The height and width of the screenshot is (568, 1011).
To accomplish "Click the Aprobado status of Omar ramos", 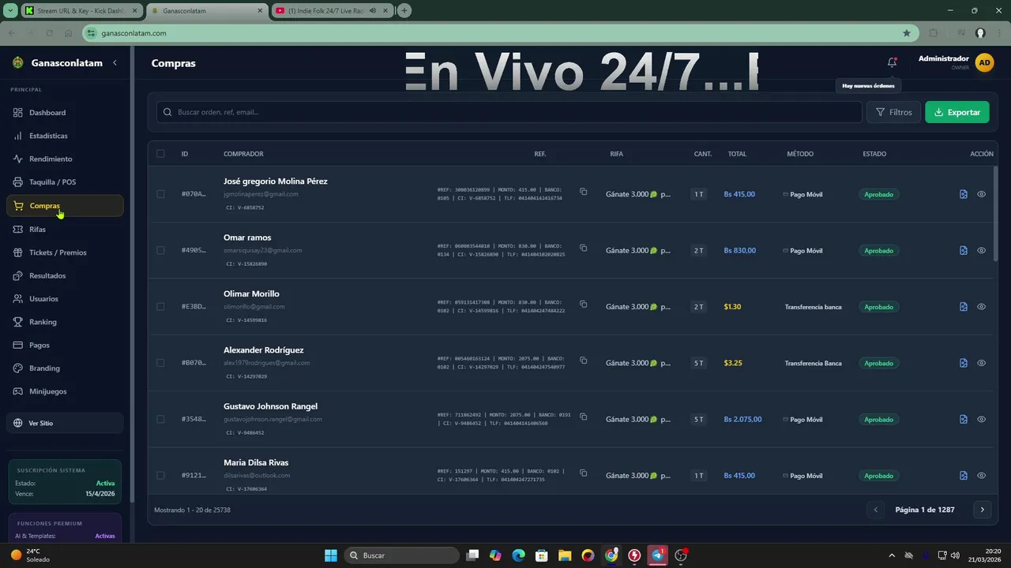I will [x=878, y=250].
